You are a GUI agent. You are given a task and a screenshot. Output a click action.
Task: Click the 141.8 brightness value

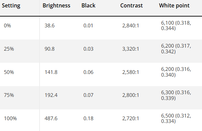[51, 72]
